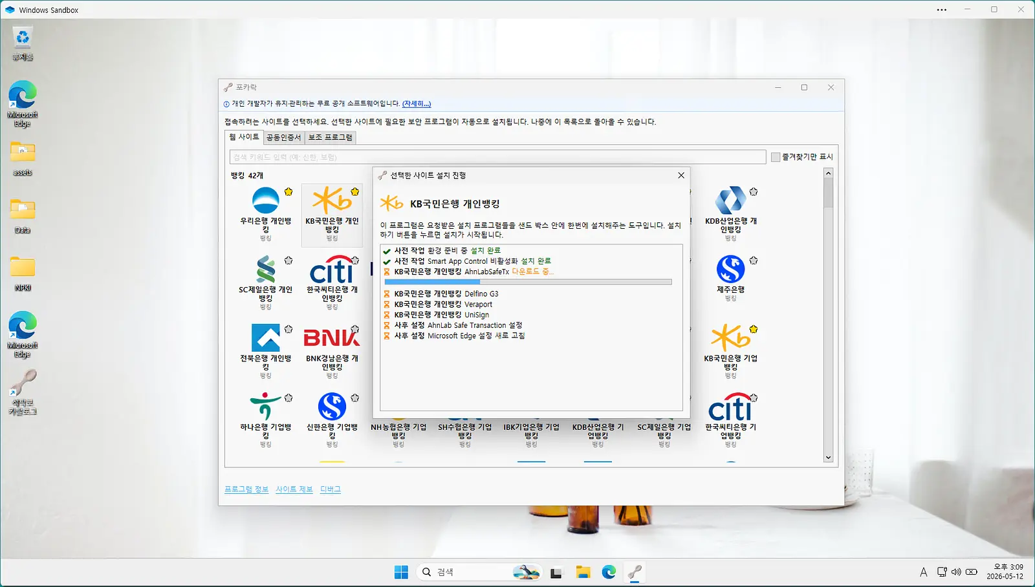The image size is (1035, 587).
Task: Toggle favorite star on KDB산업은행 개인뱅킹
Action: [754, 192]
